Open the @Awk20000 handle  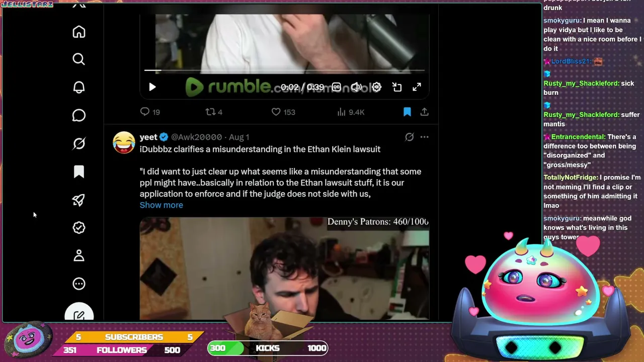[x=196, y=137]
